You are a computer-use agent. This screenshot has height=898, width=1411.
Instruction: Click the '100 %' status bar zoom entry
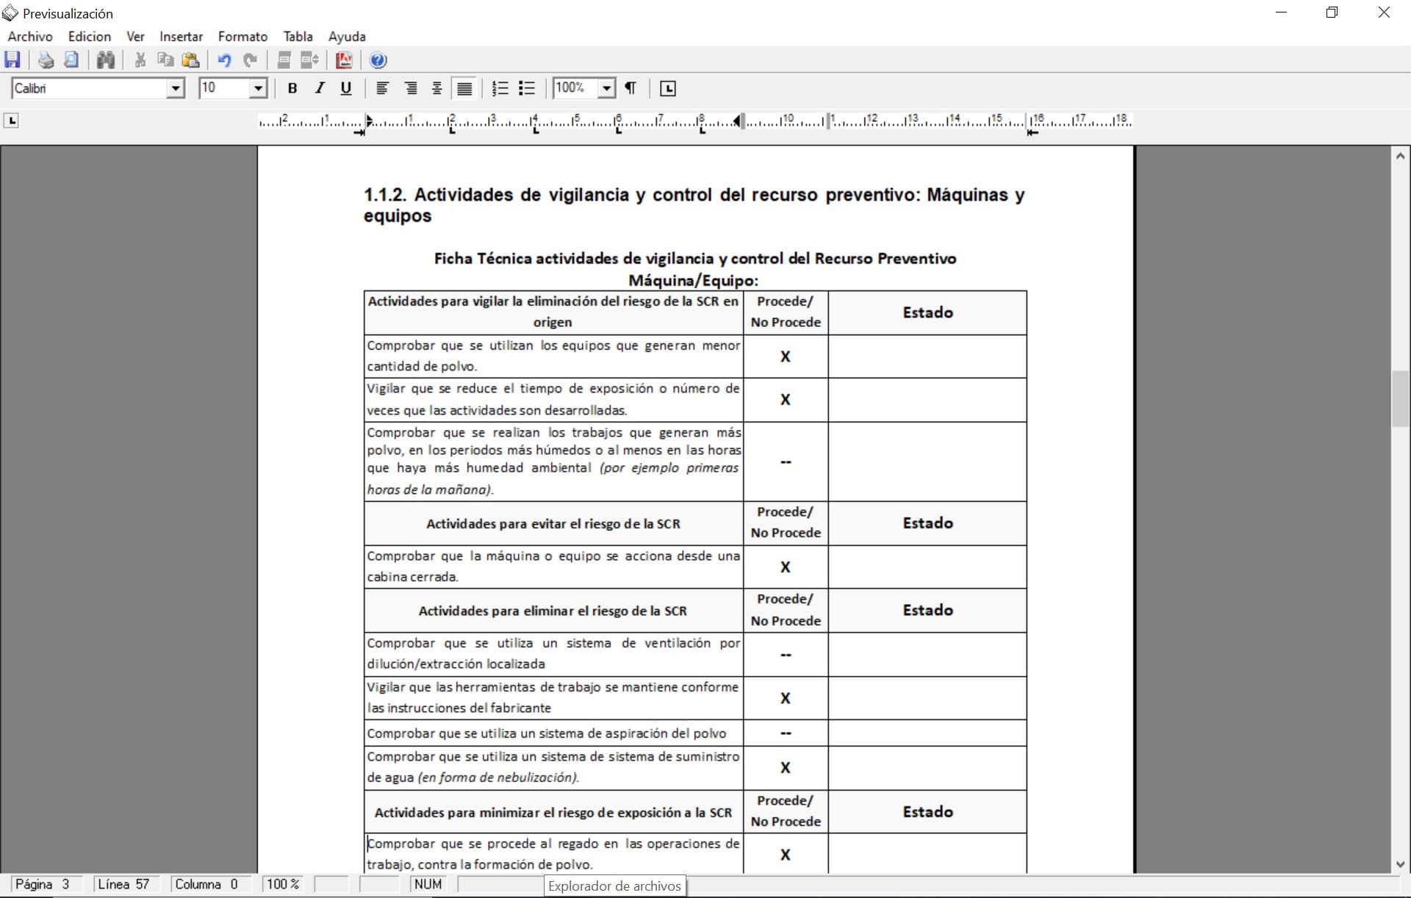[282, 884]
